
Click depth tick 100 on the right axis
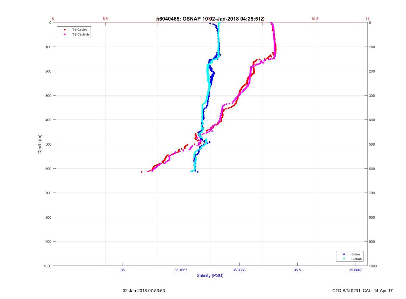pyautogui.click(x=372, y=47)
